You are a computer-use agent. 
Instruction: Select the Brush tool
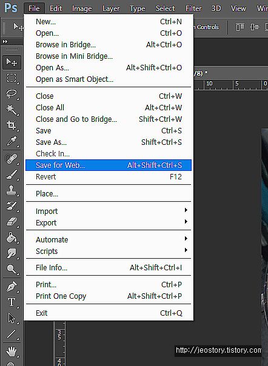(x=12, y=175)
